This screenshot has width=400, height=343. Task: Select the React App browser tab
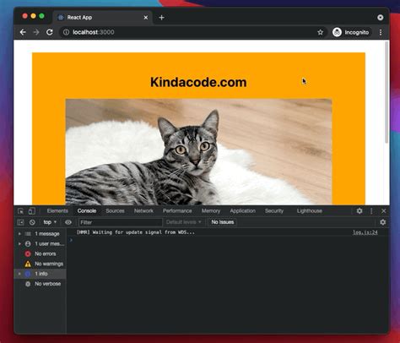click(103, 18)
